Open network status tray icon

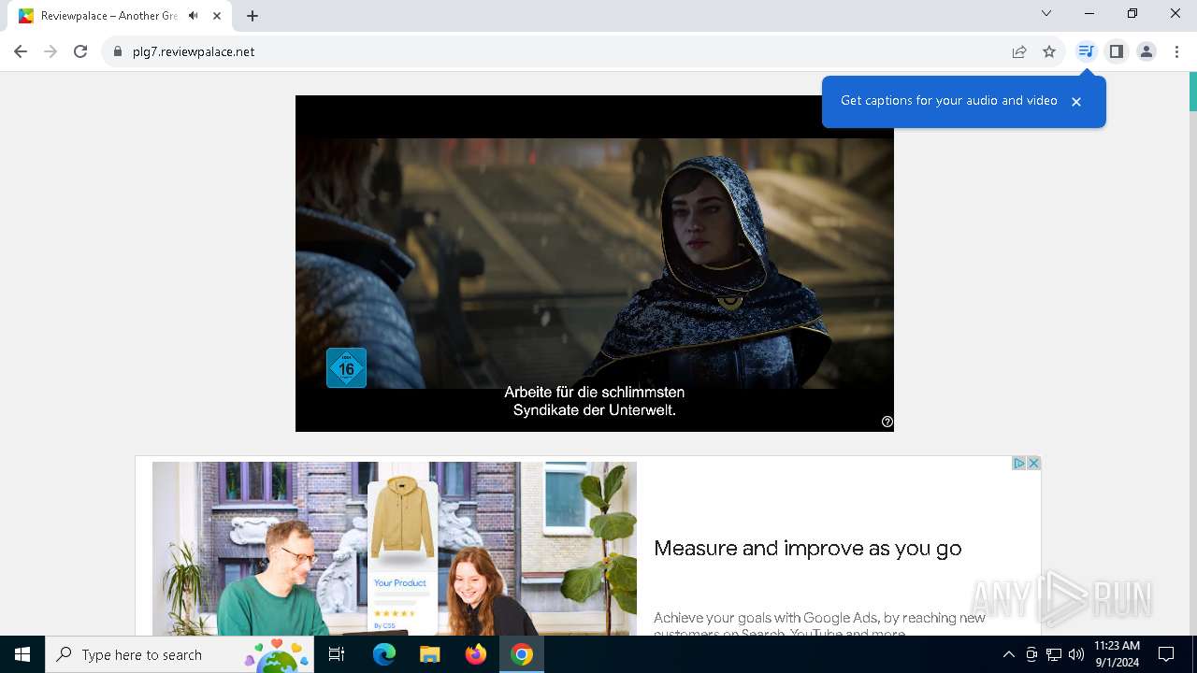[1054, 654]
